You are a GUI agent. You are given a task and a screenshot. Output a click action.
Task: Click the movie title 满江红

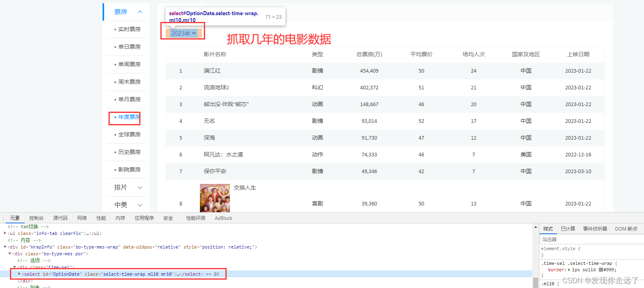[x=212, y=71]
